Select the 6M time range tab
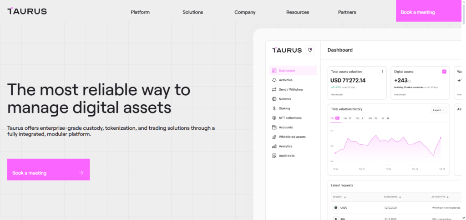 pyautogui.click(x=370, y=118)
